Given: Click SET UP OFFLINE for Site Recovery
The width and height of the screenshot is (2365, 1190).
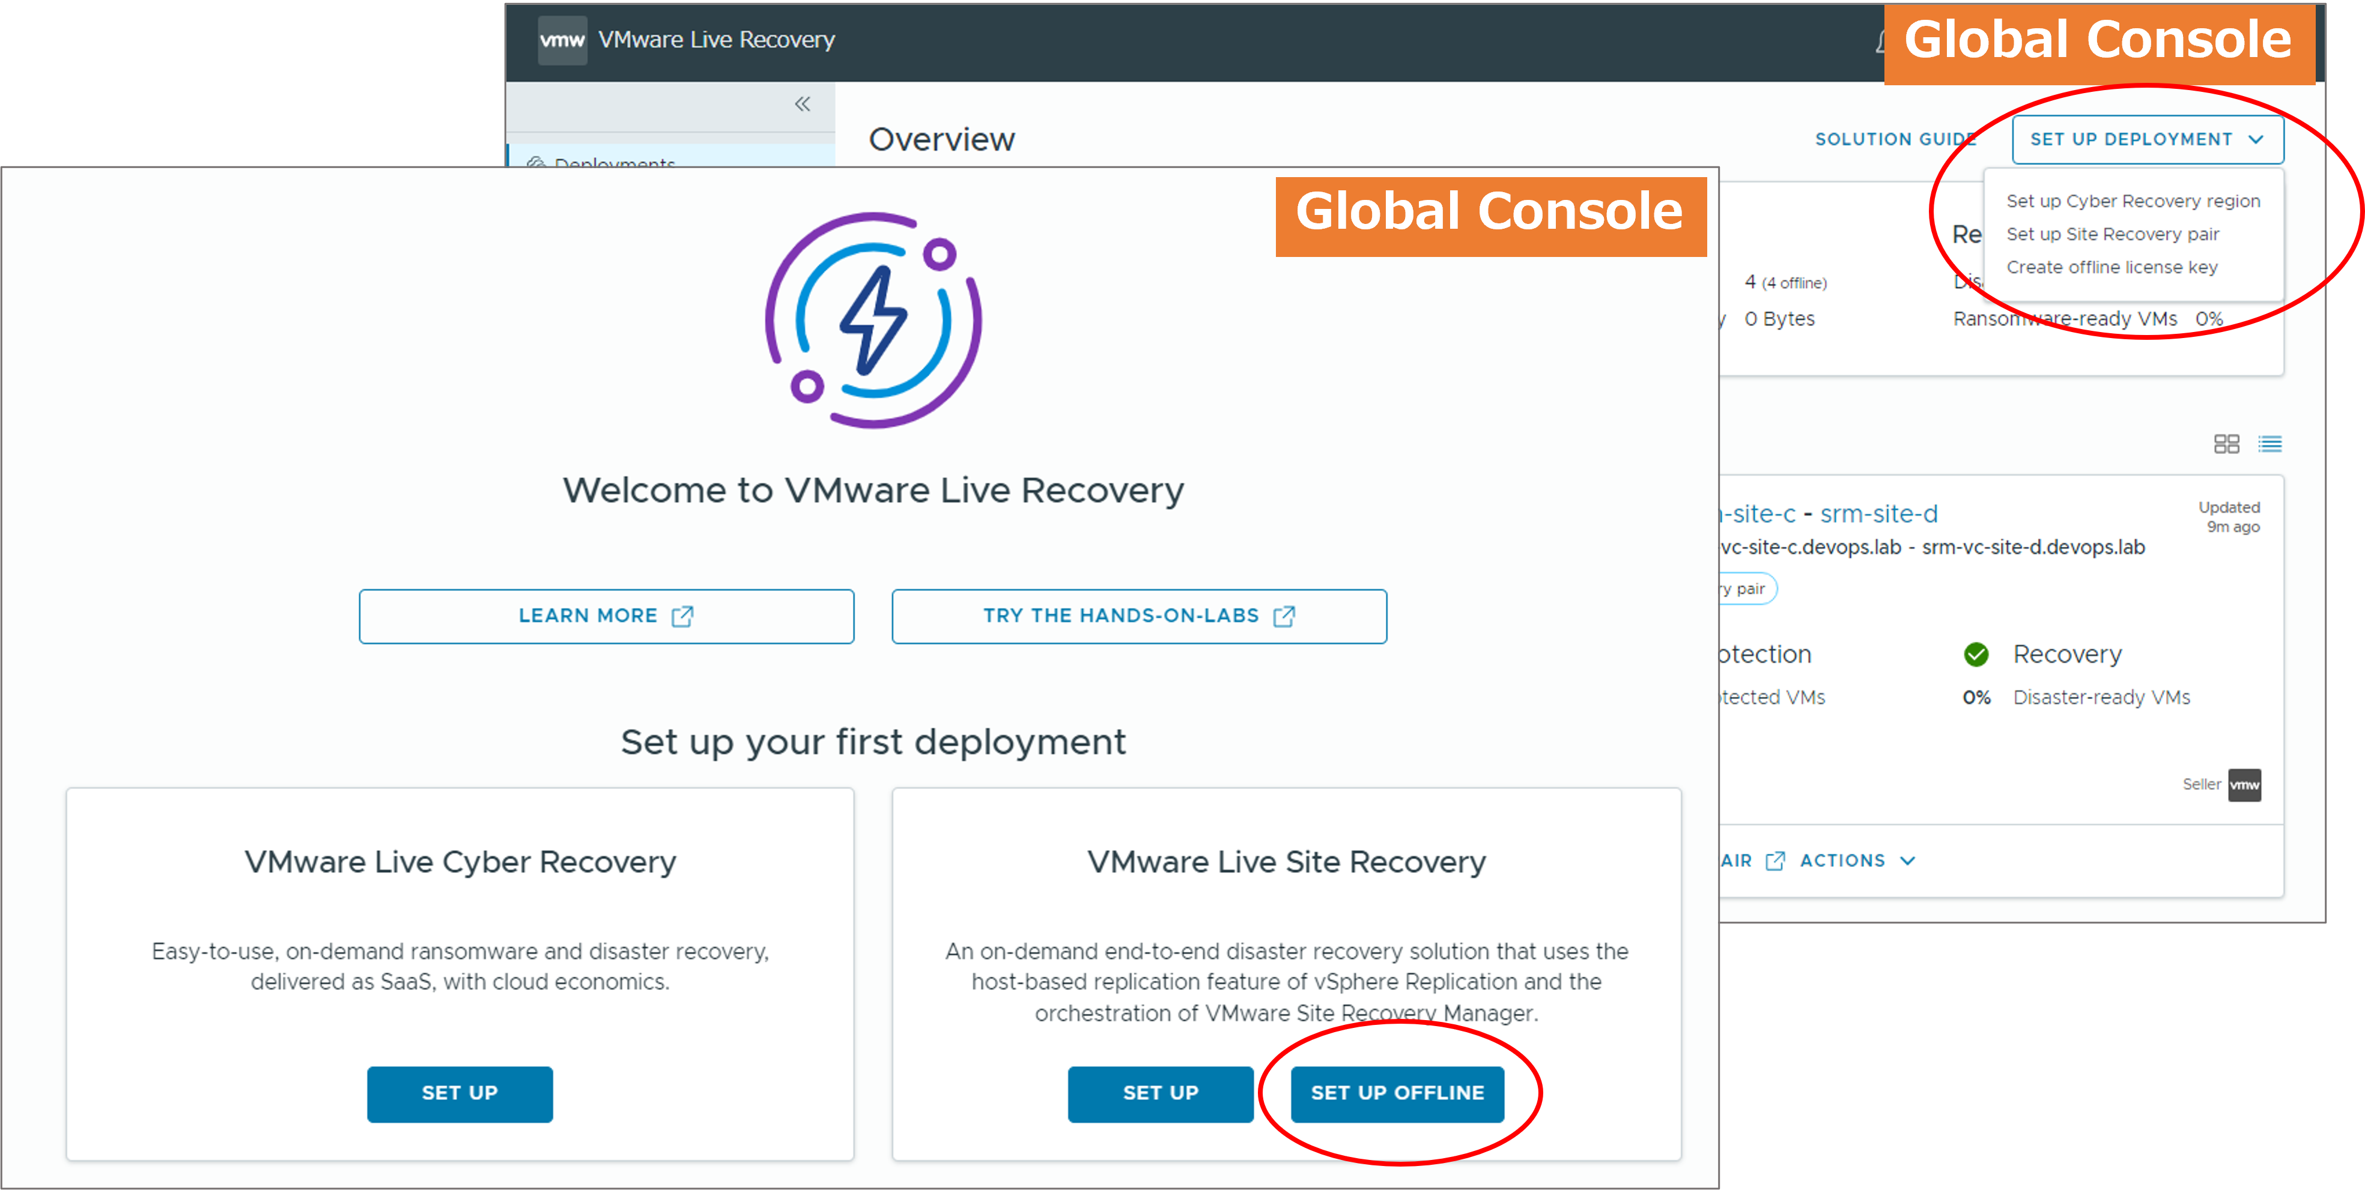Looking at the screenshot, I should coord(1397,1093).
